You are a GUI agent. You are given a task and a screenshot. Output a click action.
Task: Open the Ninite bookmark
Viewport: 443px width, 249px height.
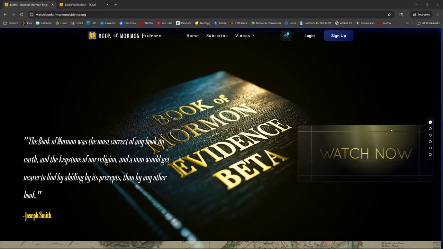[220, 23]
